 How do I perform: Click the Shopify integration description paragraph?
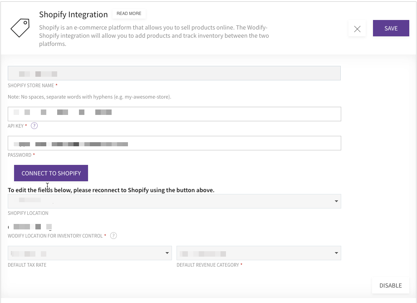click(x=154, y=36)
